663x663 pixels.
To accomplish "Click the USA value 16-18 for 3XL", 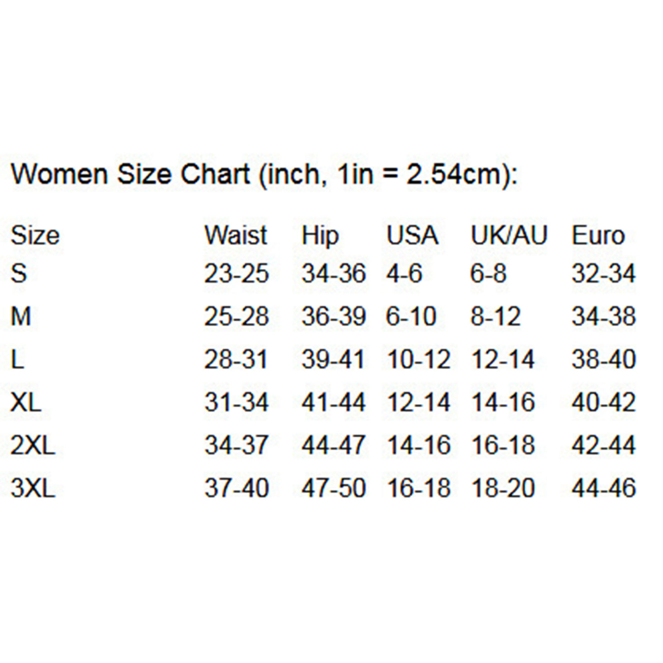I will coord(419,488).
